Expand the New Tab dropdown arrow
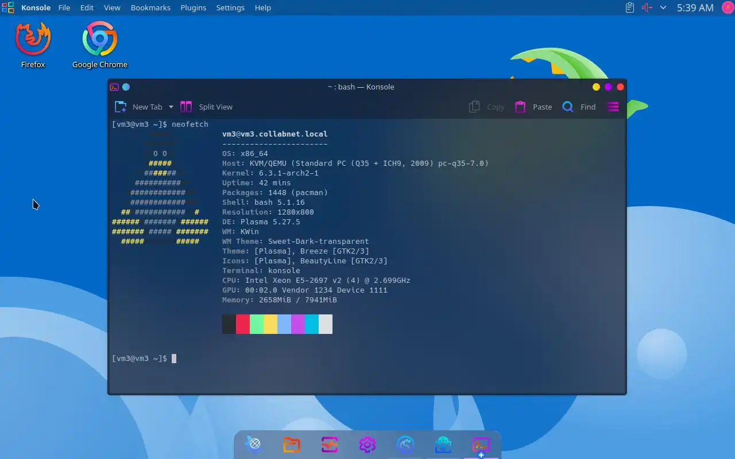 click(171, 107)
